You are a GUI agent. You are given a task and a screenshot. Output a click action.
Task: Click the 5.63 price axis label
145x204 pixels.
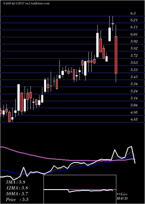(134, 62)
